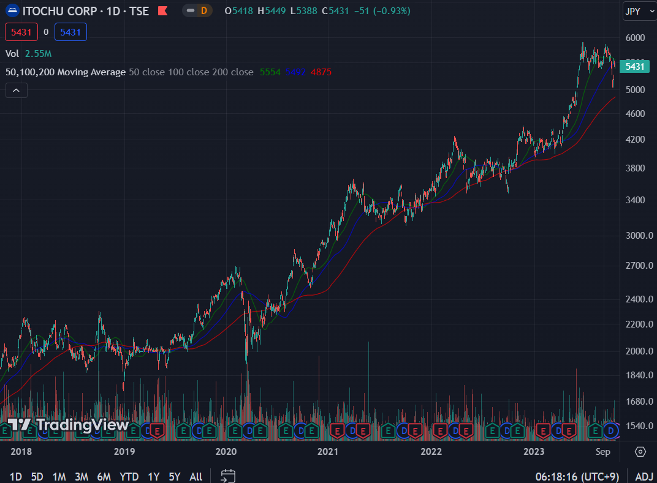The image size is (657, 483).
Task: Select the 1Y time range
Action: point(154,477)
